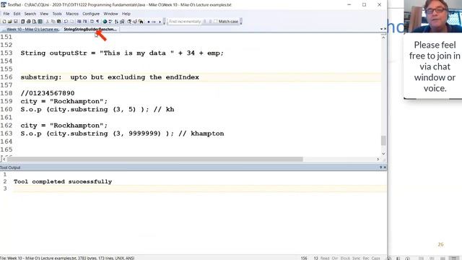Click the Play macro icon

click(154, 22)
